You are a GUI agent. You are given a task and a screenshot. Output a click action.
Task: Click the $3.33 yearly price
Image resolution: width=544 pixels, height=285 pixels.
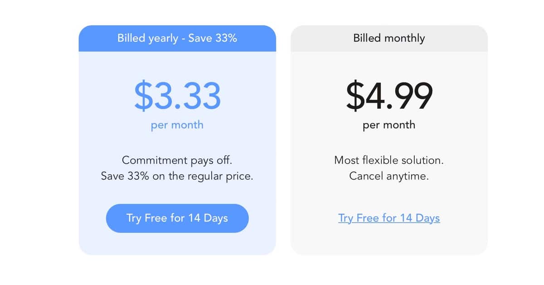pyautogui.click(x=177, y=96)
